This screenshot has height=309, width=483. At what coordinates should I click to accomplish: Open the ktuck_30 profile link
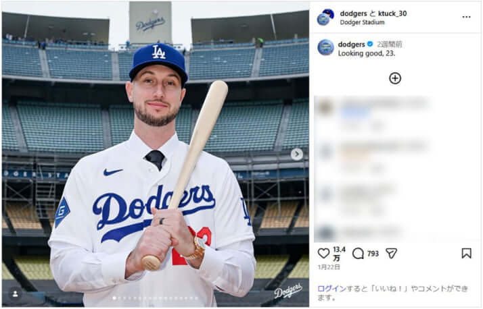coord(392,13)
